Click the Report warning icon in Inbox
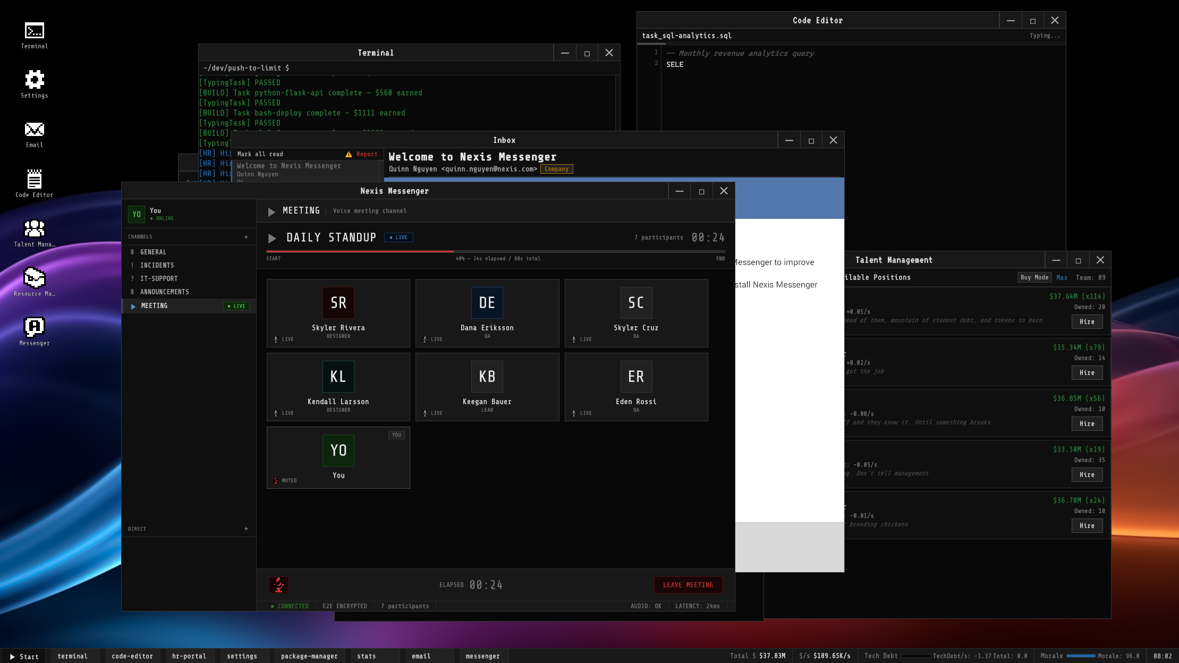Viewport: 1179px width, 663px height. tap(349, 154)
